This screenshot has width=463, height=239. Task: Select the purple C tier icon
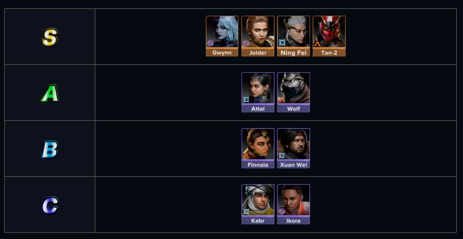(50, 206)
